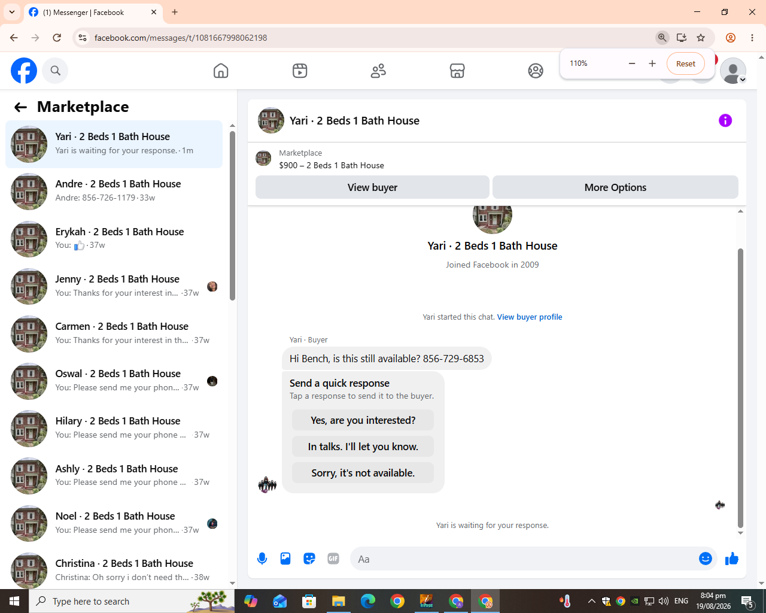Image resolution: width=766 pixels, height=613 pixels.
Task: Open File Explorer from taskbar
Action: (x=338, y=601)
